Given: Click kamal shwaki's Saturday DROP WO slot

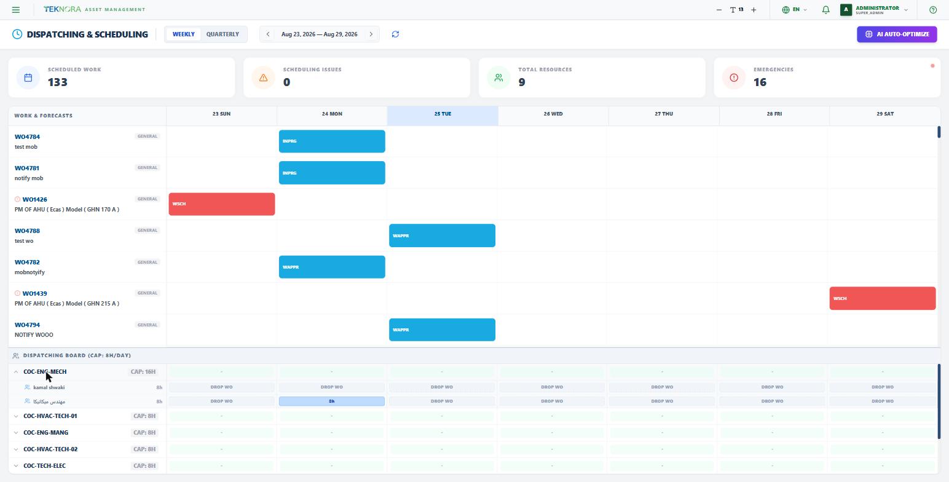Looking at the screenshot, I should [883, 387].
